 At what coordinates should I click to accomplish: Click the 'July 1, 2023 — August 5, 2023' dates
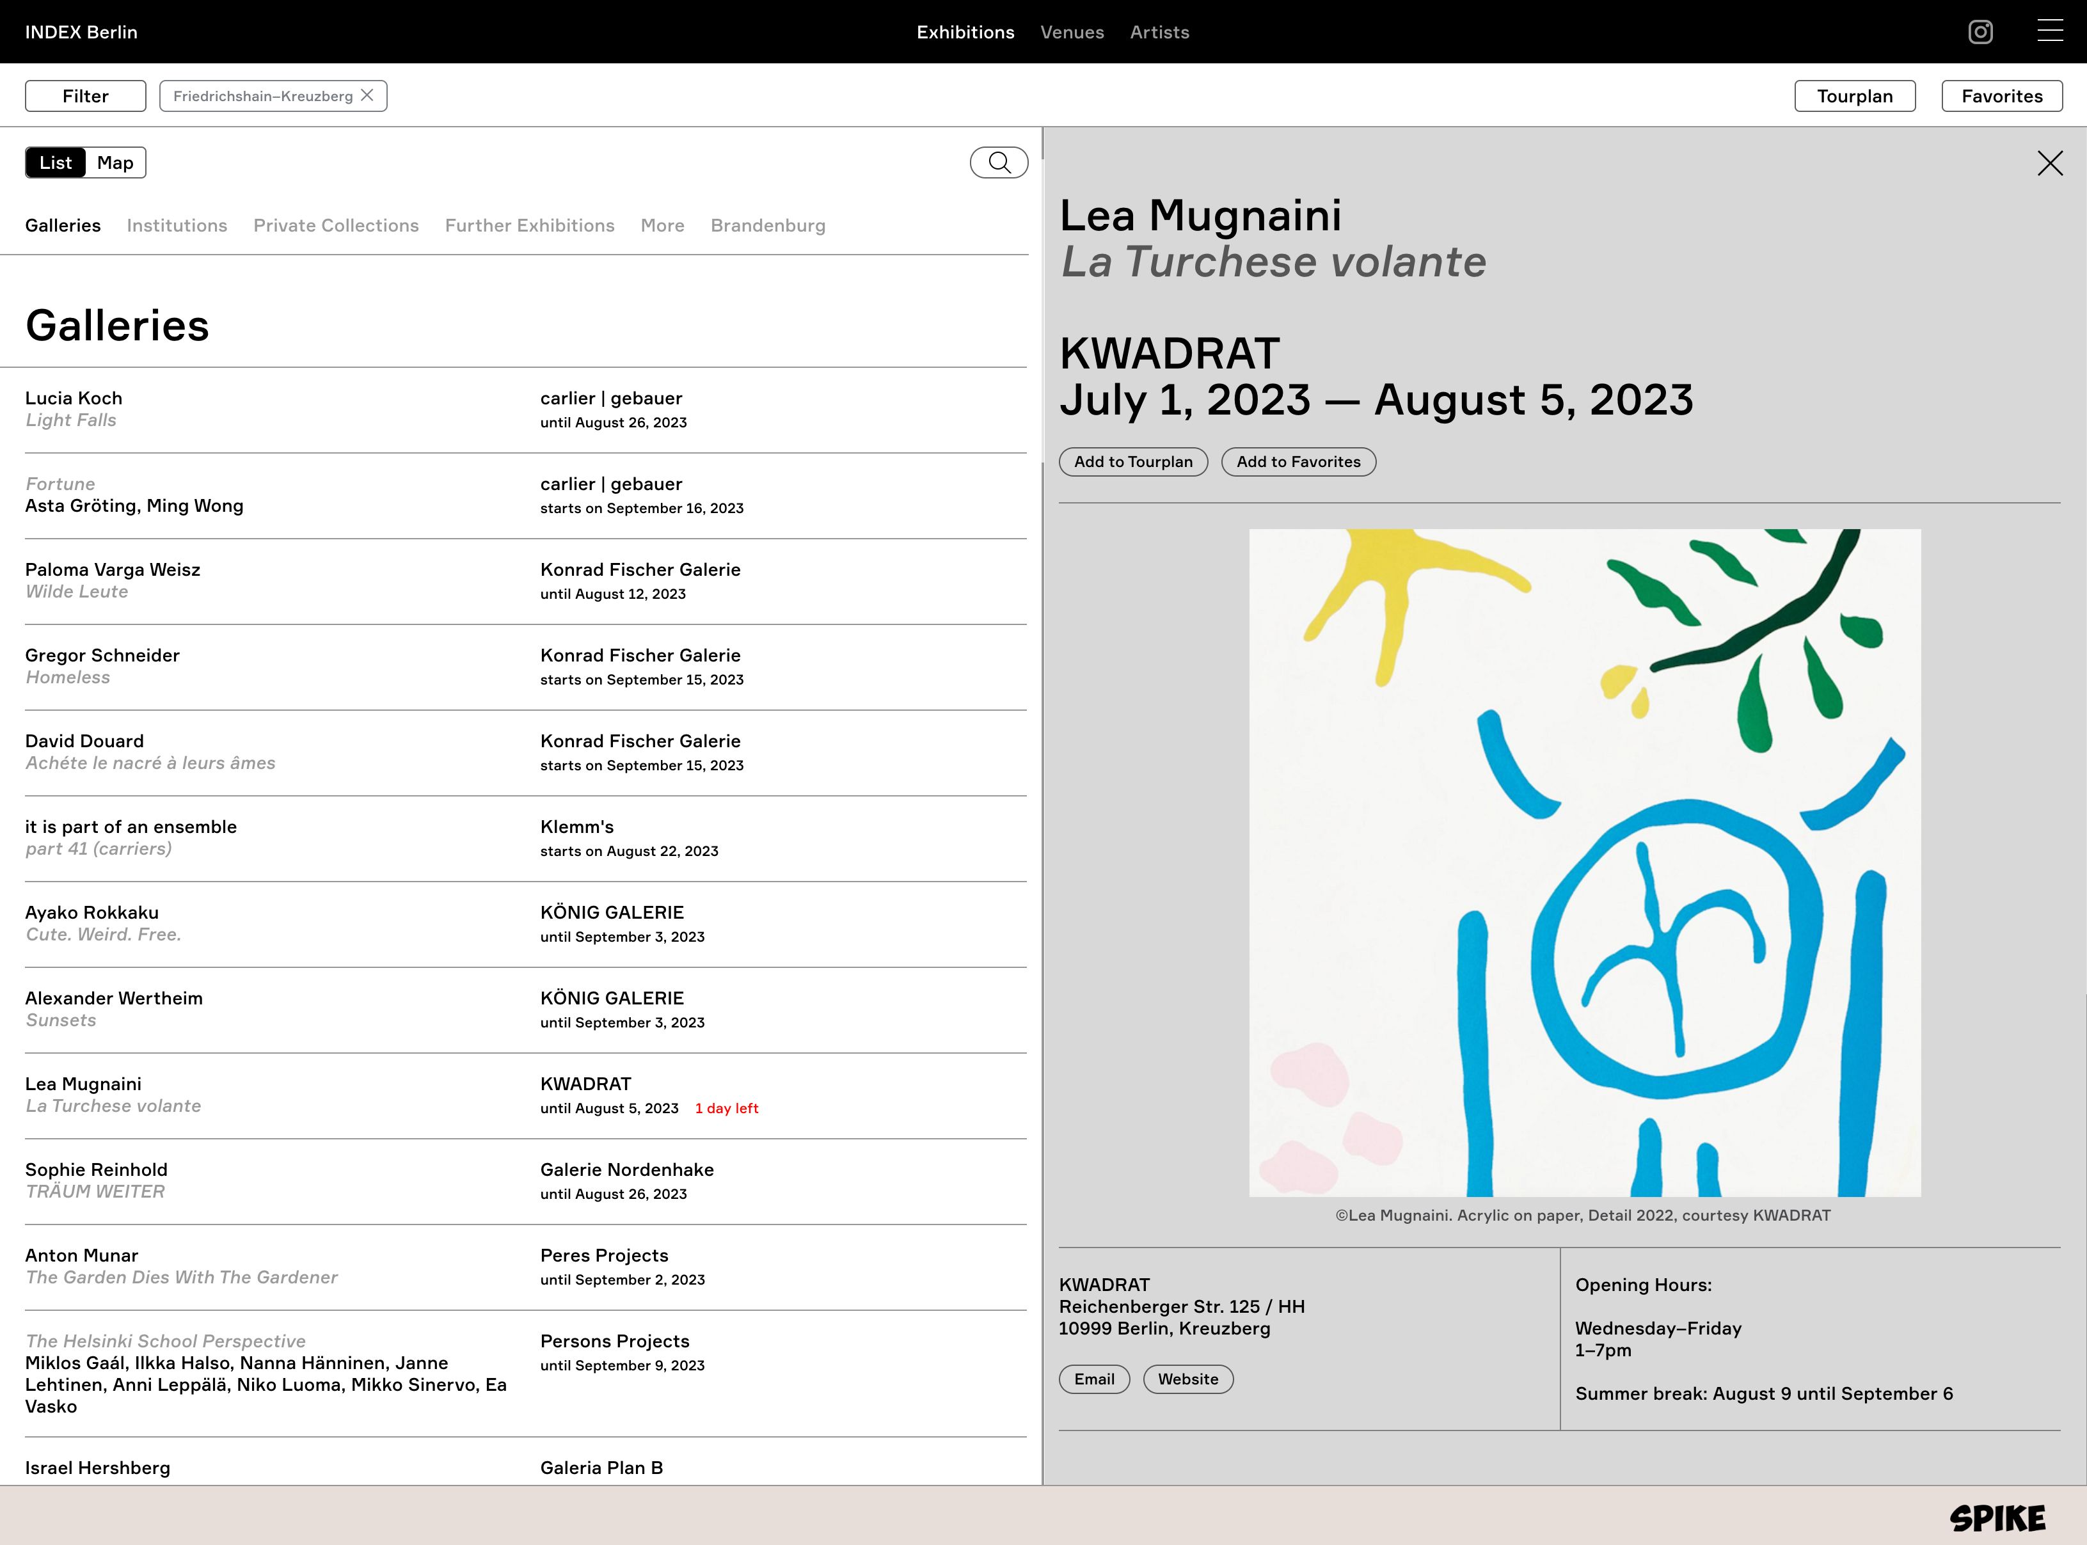(1376, 400)
